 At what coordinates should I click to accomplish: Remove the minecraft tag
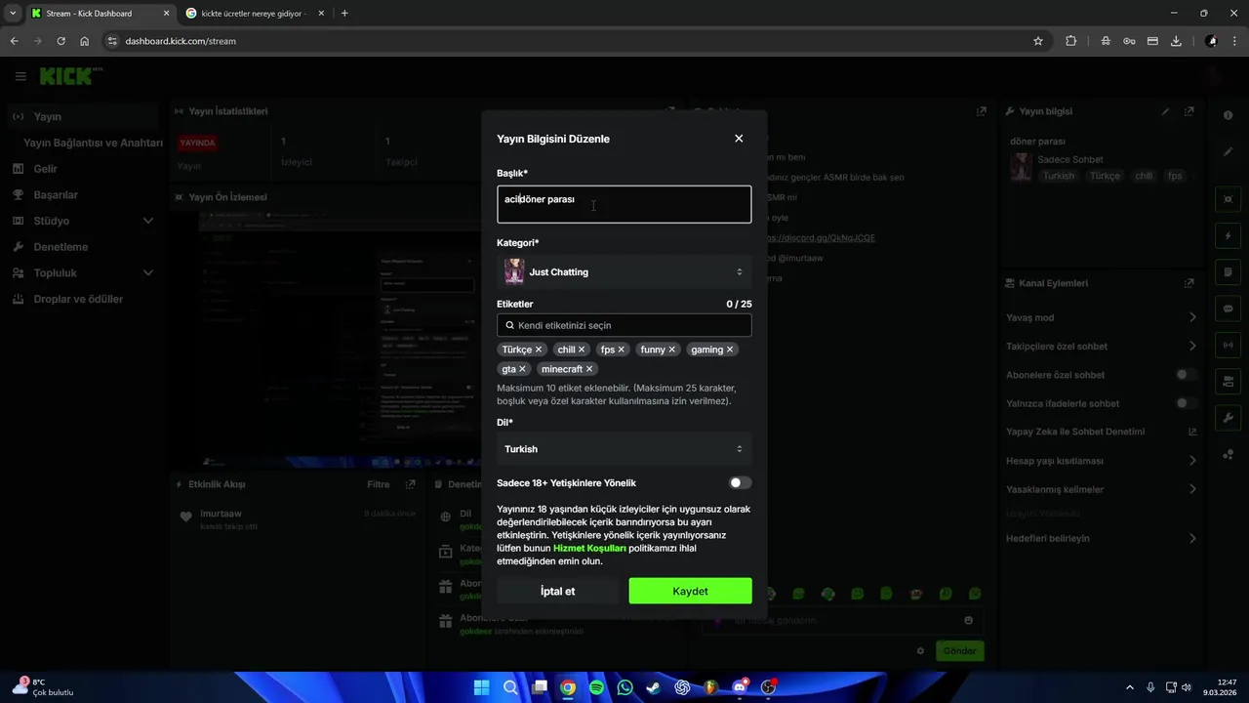(x=589, y=369)
